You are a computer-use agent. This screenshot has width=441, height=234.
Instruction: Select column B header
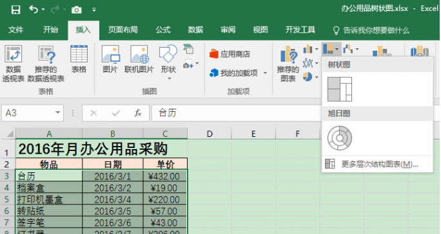[x=112, y=134]
